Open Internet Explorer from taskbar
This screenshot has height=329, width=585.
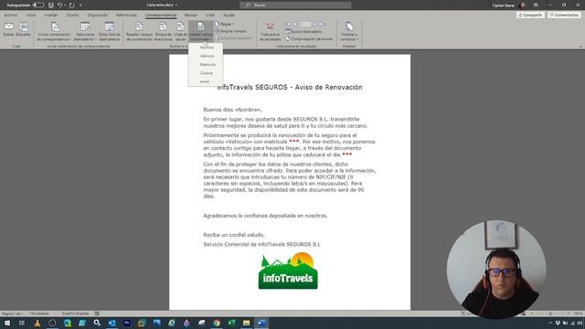(172, 323)
